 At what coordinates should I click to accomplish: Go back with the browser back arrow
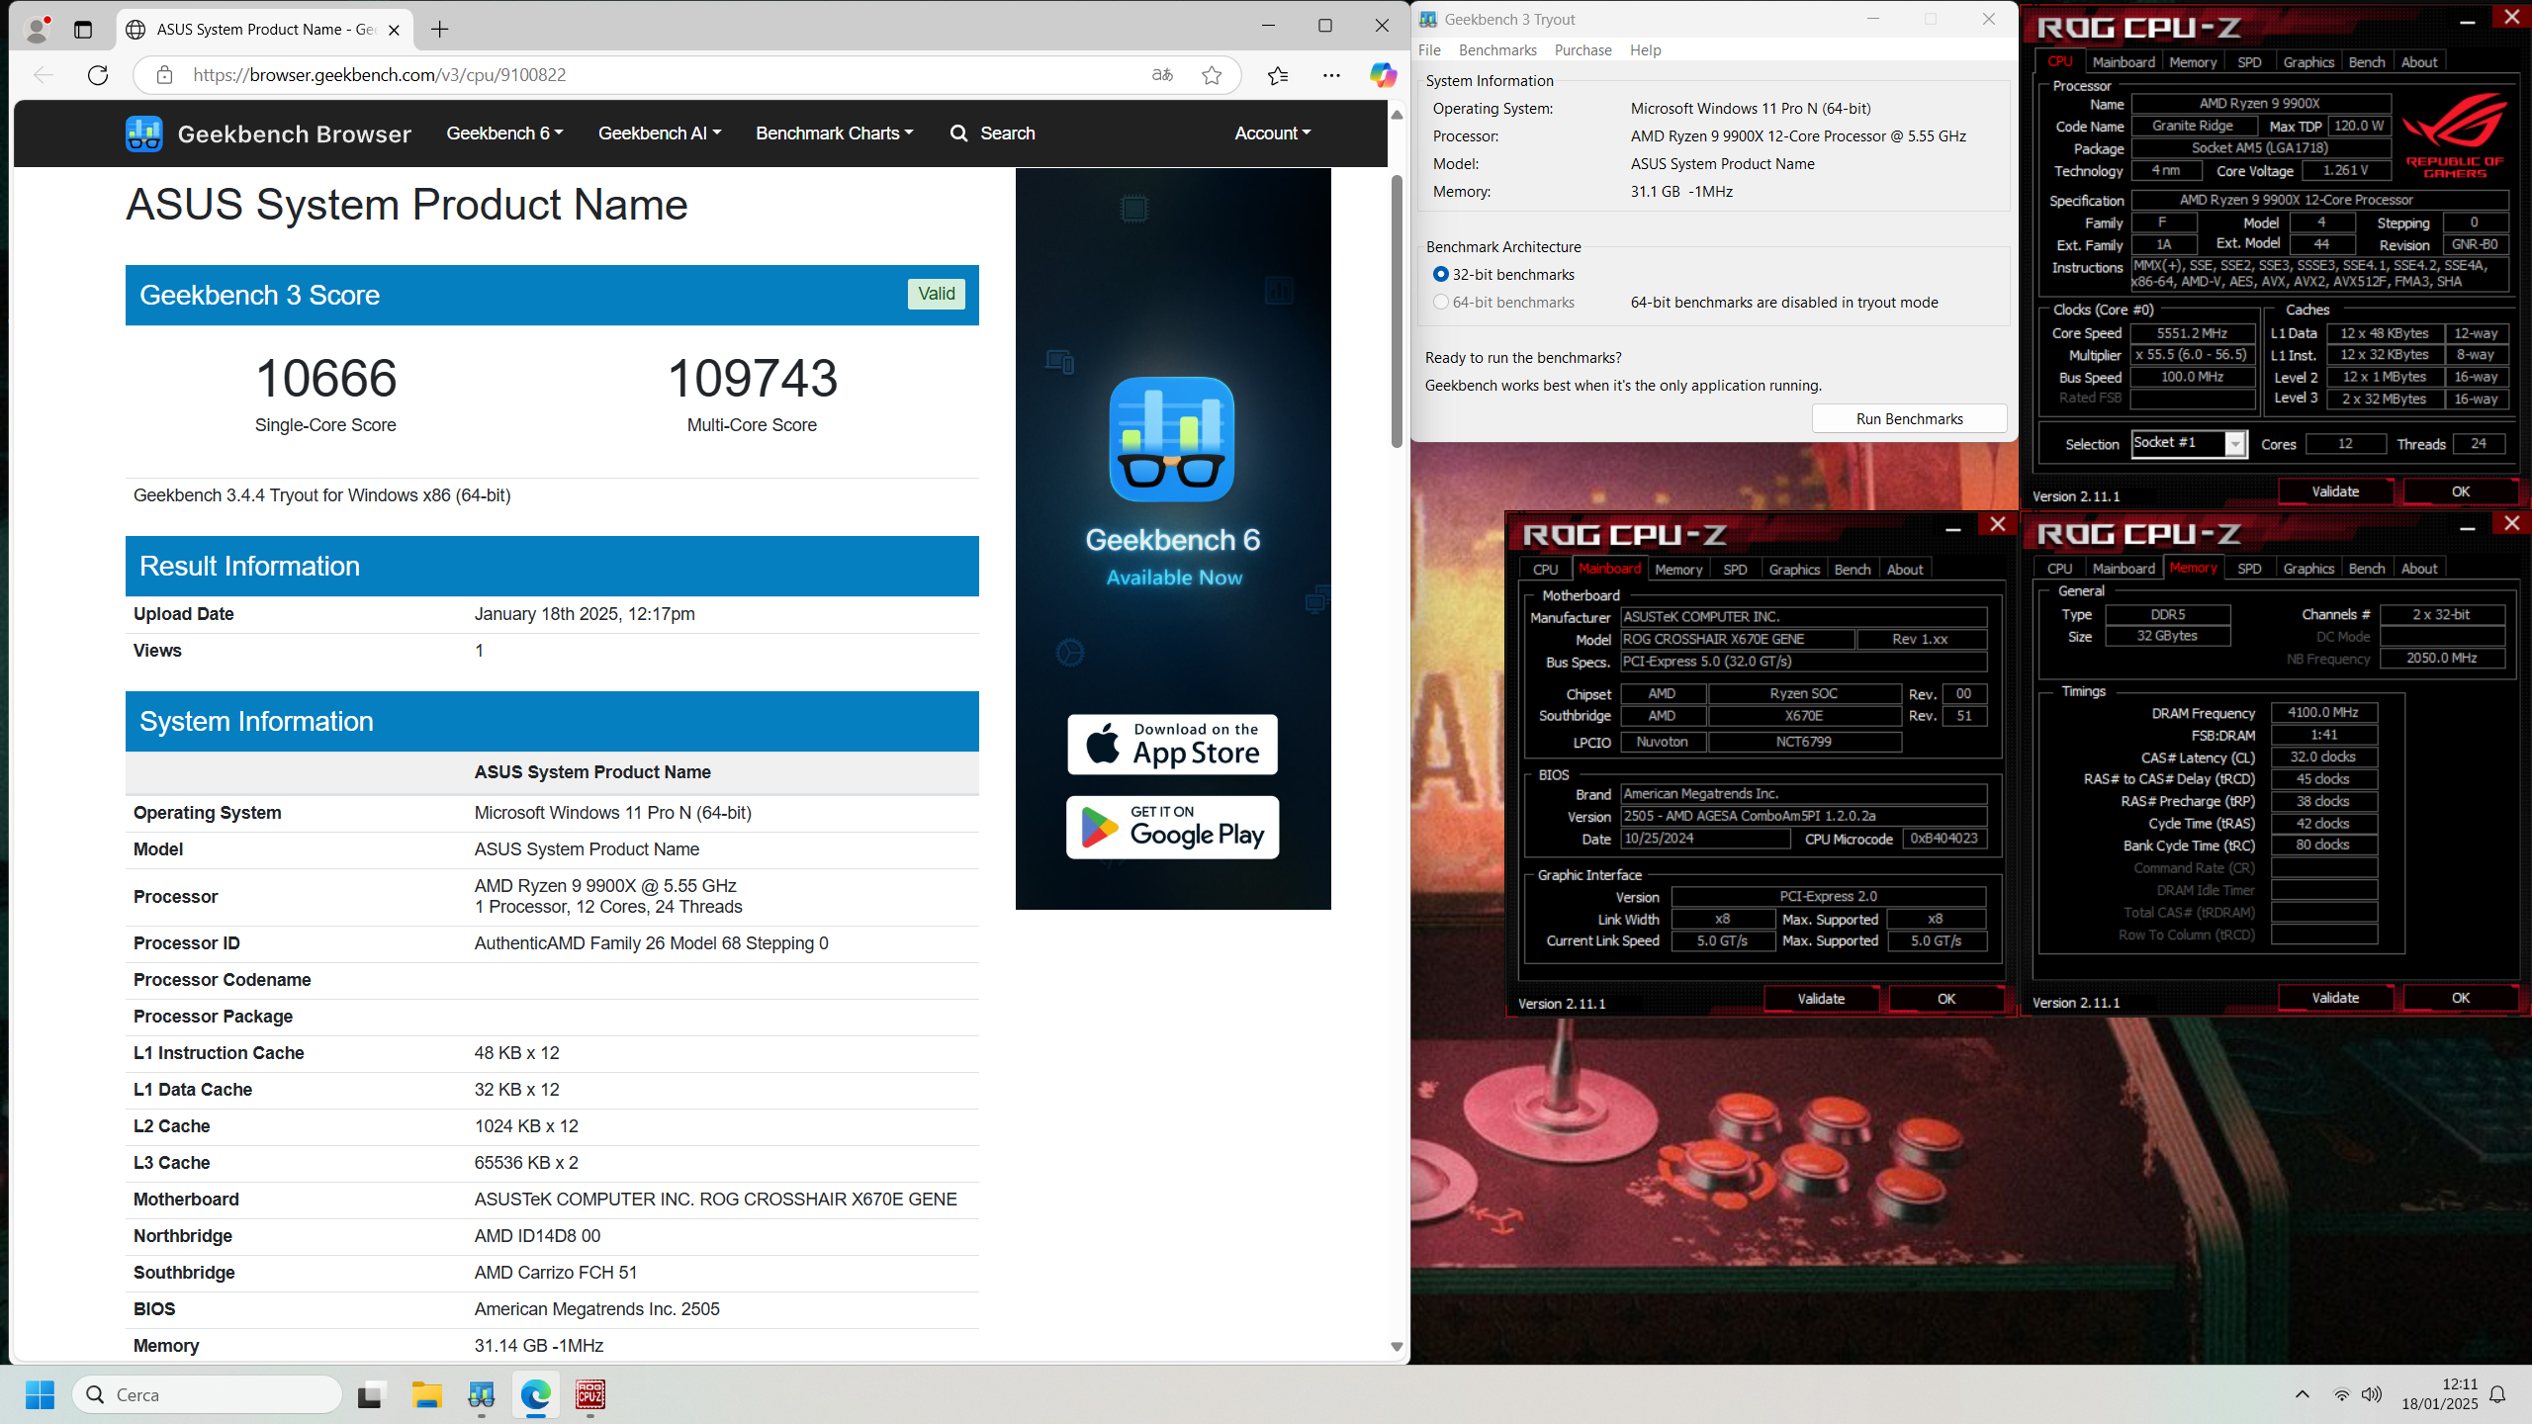click(x=43, y=75)
